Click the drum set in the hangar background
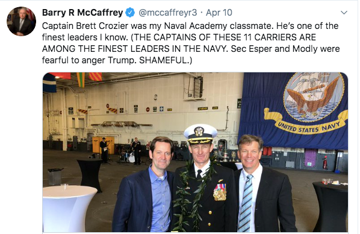Viewport: 360px width, 234px height. [129, 157]
